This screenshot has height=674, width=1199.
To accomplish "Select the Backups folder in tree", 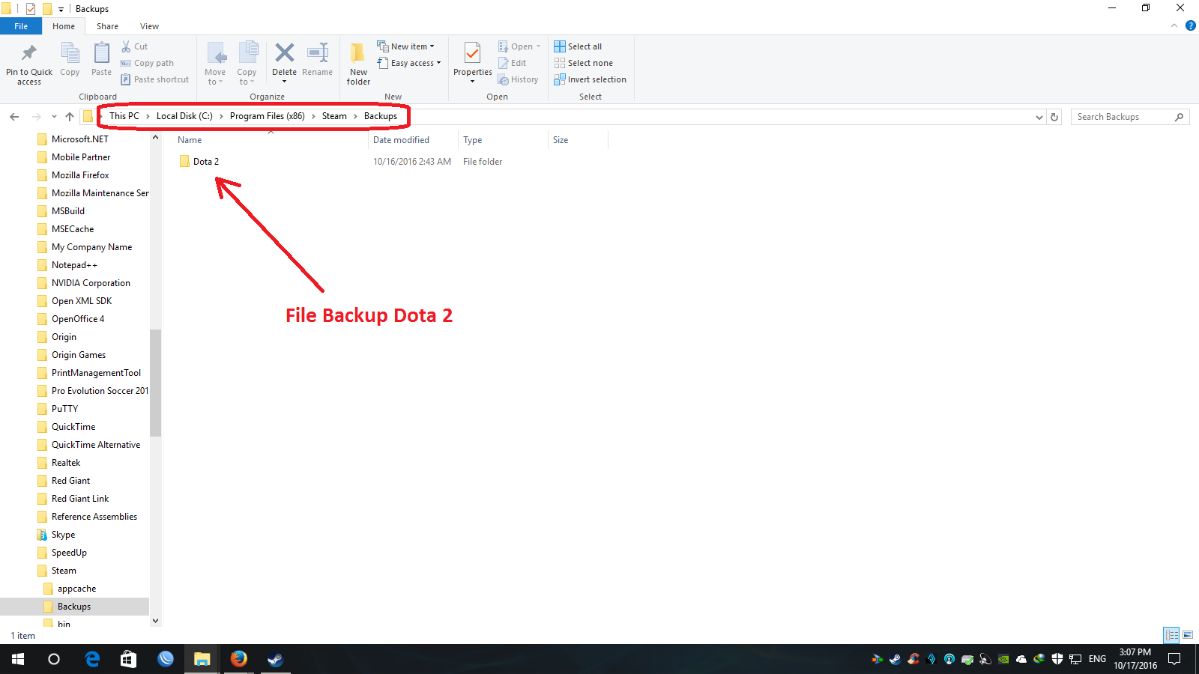I will click(75, 607).
